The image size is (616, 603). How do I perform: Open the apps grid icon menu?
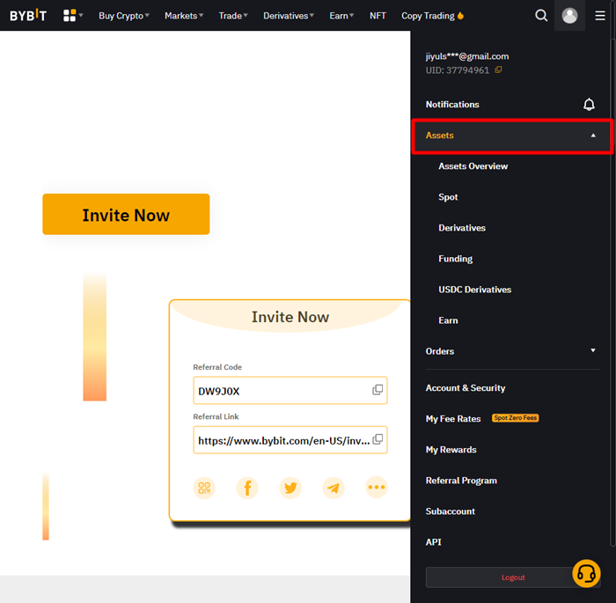click(x=70, y=15)
